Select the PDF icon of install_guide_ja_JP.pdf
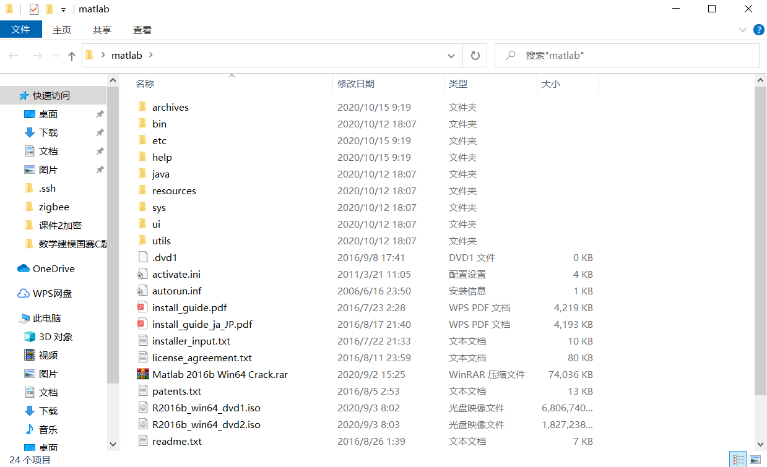 pos(142,324)
